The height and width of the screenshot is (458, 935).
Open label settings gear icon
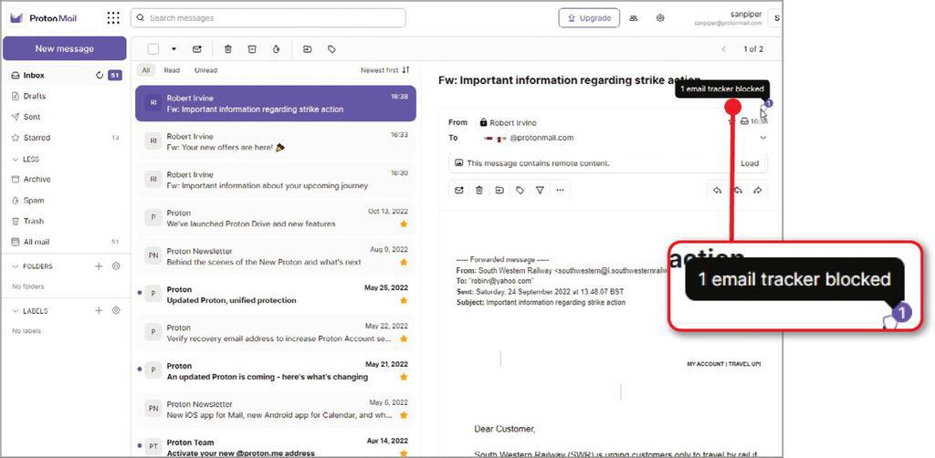[116, 310]
